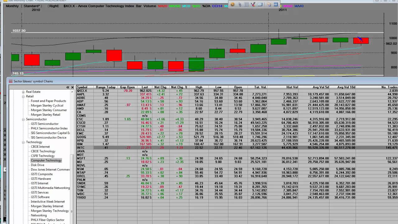The height and width of the screenshot is (224, 398).
Task: Click the eraser icon in floating toolbar
Action: [269, 4]
